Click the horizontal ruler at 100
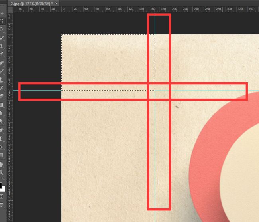The image size is (259, 222). [120, 9]
